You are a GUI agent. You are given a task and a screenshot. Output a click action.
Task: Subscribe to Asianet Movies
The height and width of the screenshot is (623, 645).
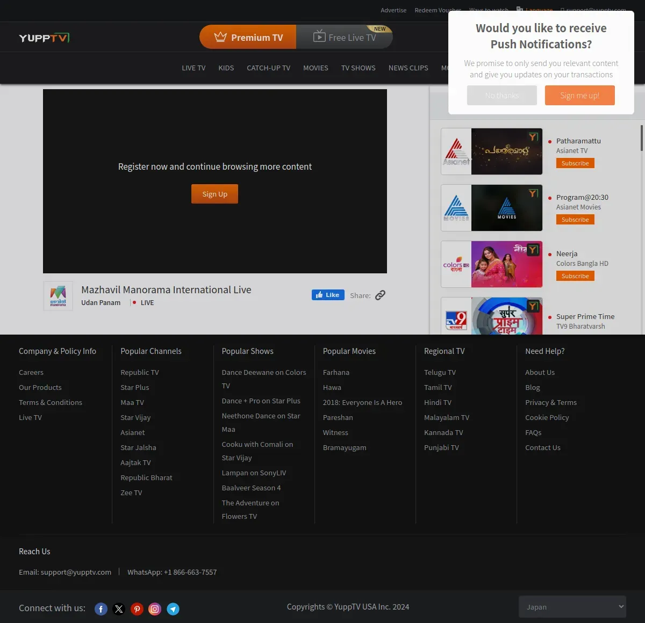575,220
